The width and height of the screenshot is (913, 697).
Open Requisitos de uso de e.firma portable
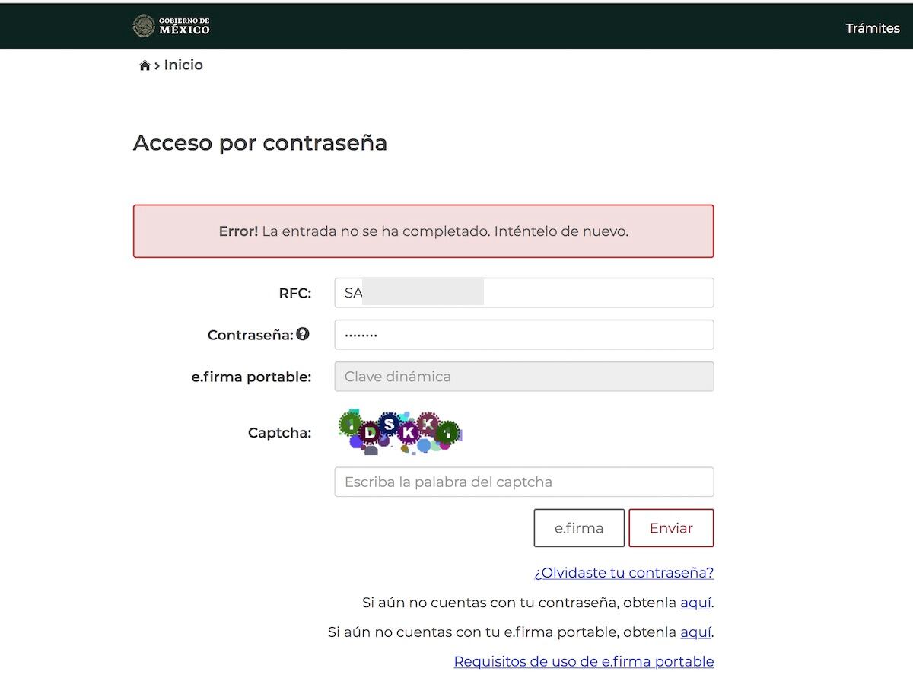584,662
